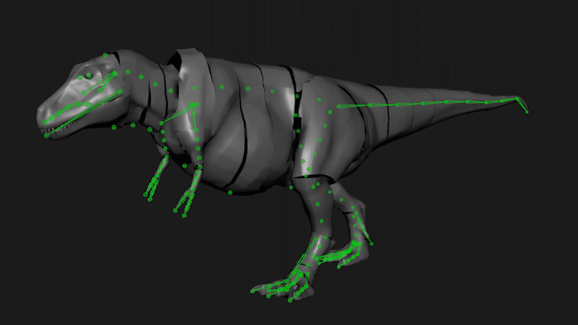Select the joint at the lower jaw tip
This screenshot has height=325, width=578.
click(x=47, y=136)
